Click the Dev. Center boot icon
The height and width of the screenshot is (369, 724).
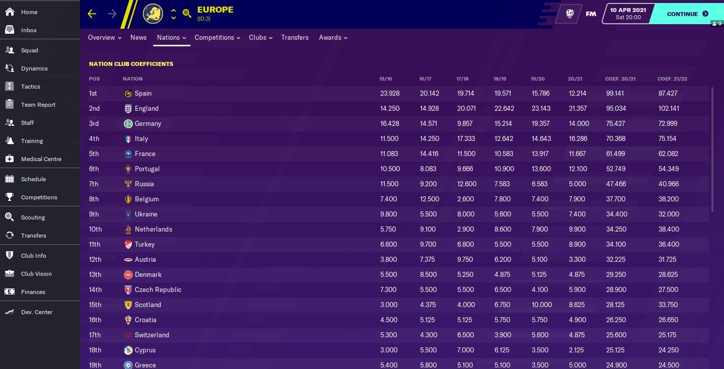pos(10,312)
